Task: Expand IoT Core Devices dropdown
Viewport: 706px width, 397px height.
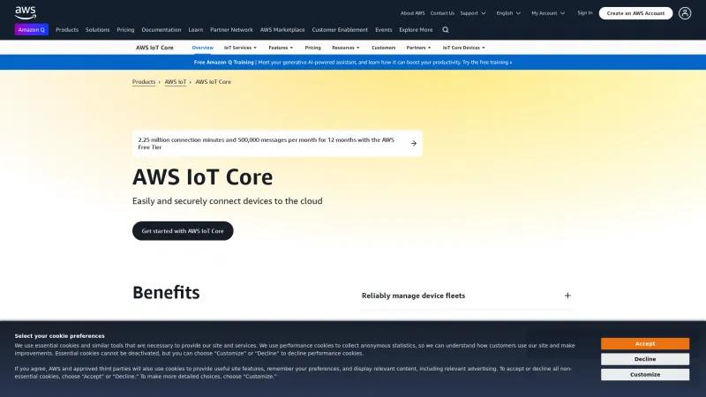Action: click(464, 48)
